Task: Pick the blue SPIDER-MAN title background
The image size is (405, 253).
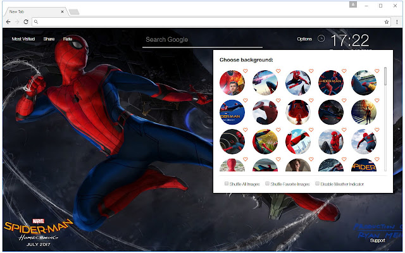Action: [232, 113]
